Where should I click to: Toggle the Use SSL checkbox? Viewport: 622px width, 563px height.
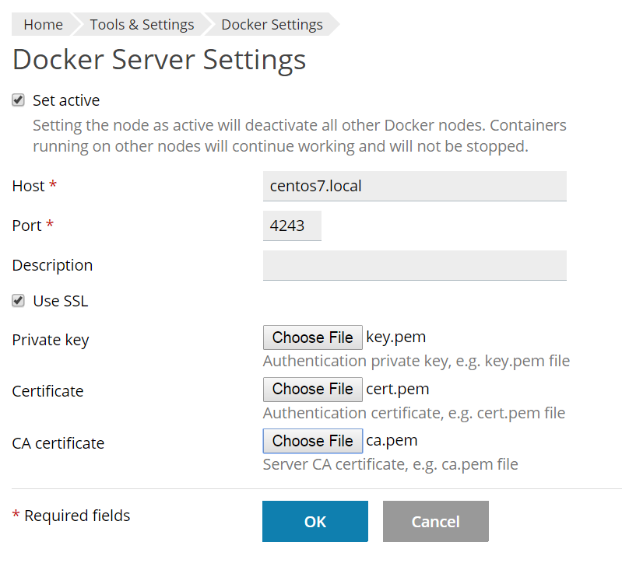pyautogui.click(x=18, y=301)
